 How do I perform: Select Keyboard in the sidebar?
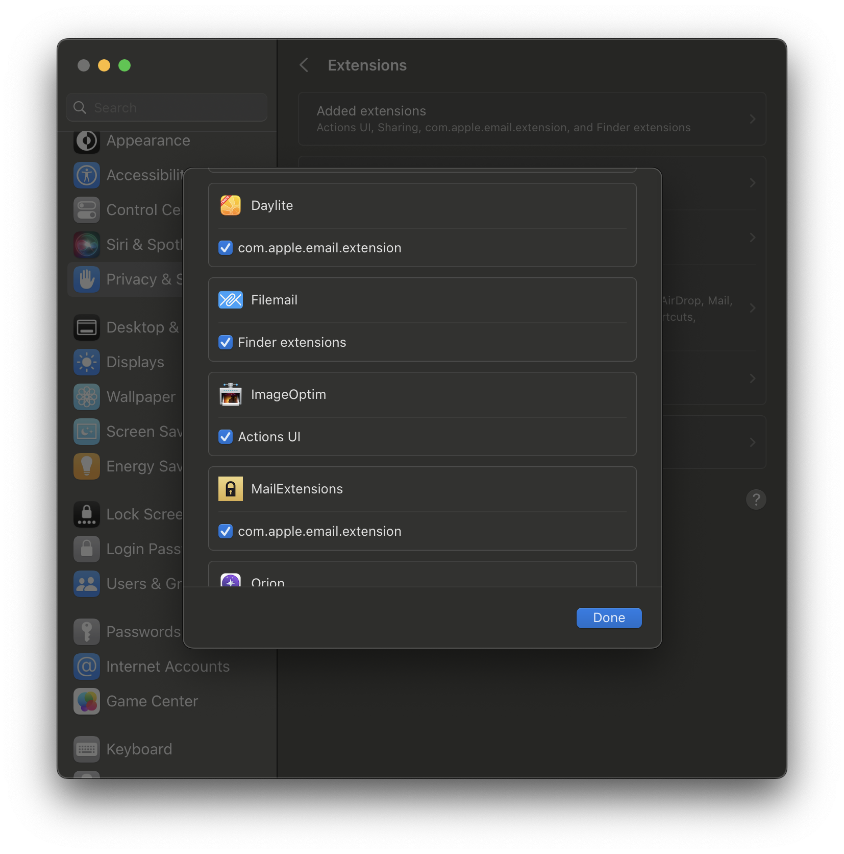pos(139,749)
